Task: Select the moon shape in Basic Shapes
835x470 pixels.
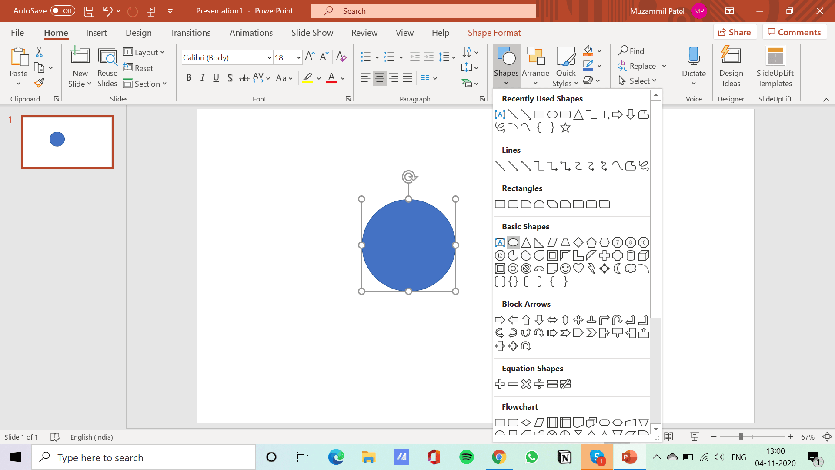Action: click(617, 269)
